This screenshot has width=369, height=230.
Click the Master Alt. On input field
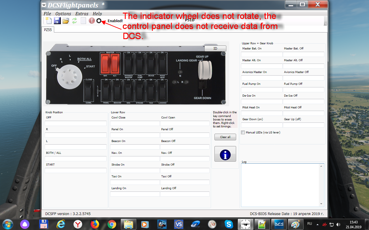click(x=262, y=66)
